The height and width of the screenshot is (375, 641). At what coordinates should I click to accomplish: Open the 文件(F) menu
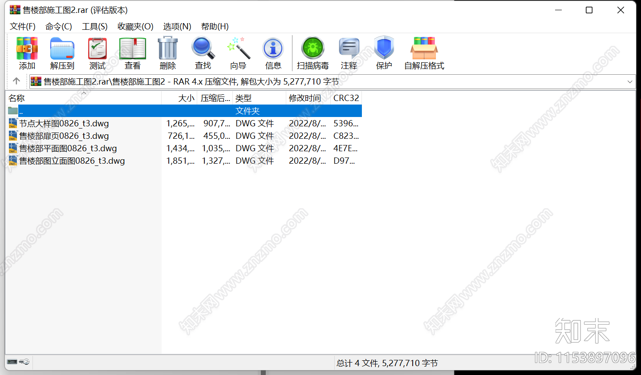coord(23,27)
